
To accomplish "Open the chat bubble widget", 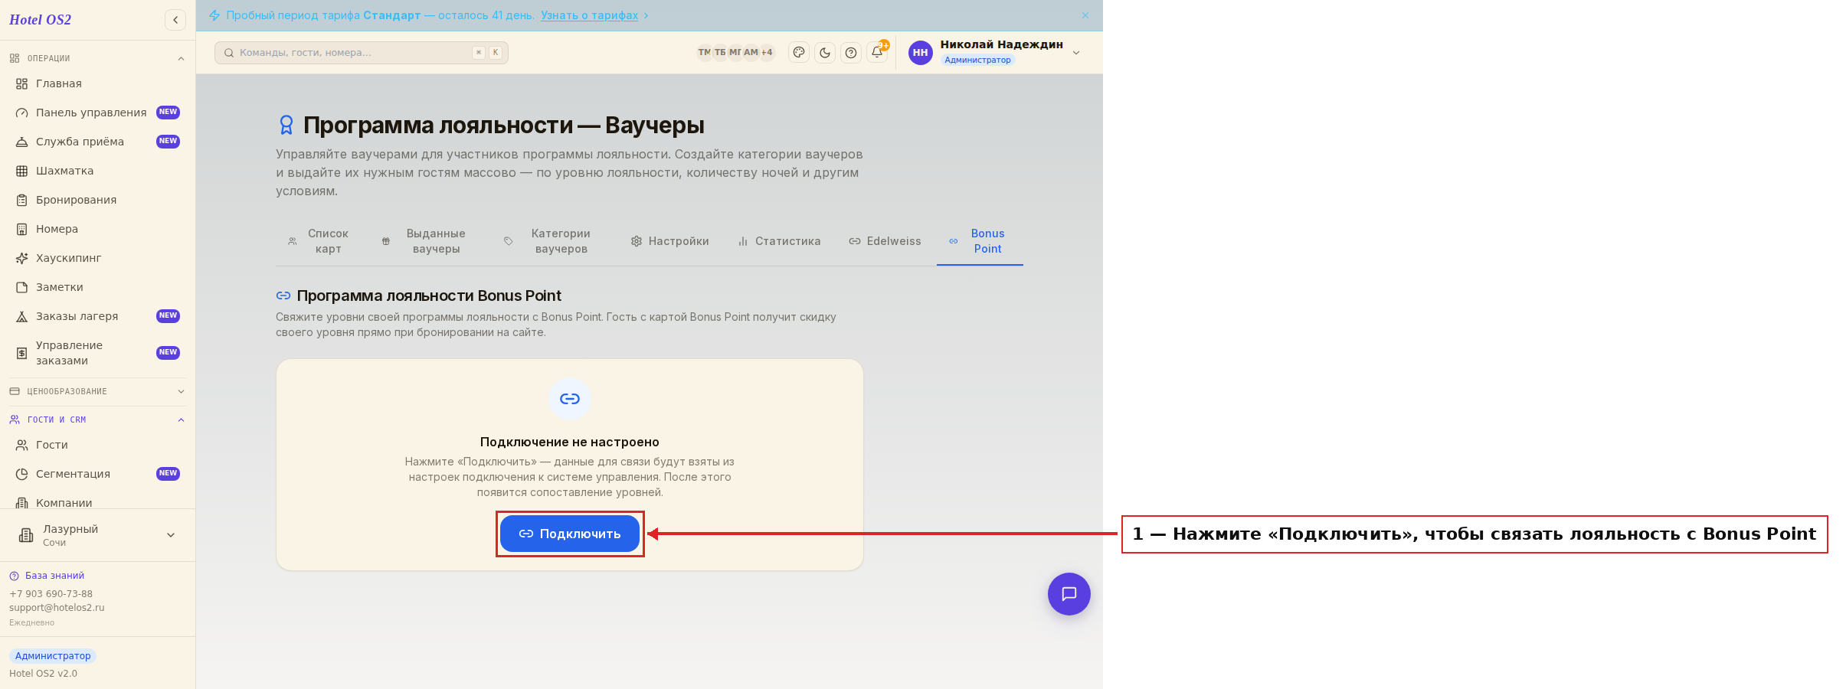I will [x=1069, y=594].
